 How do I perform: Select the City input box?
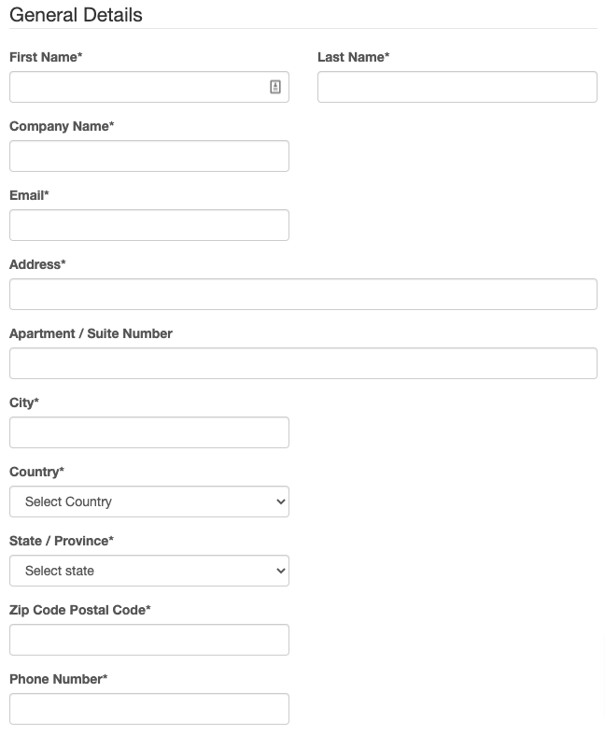pos(149,432)
